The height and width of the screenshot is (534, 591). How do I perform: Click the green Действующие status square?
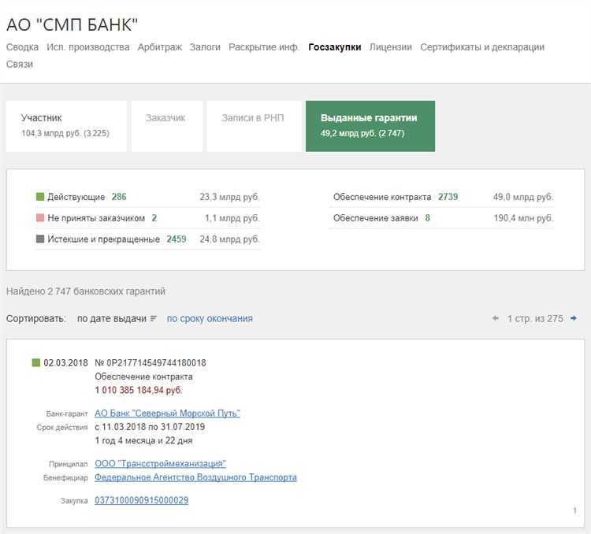[x=40, y=197]
